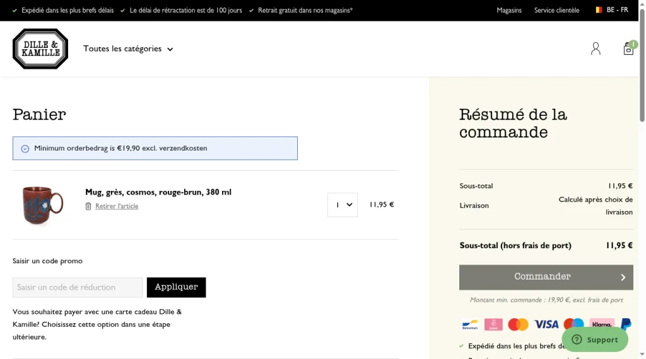This screenshot has height=359, width=646.
Task: Click the trash icon beside Retirer l'article
Action: point(88,206)
